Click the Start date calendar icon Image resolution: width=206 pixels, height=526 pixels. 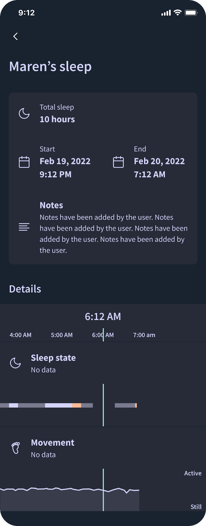(x=24, y=162)
